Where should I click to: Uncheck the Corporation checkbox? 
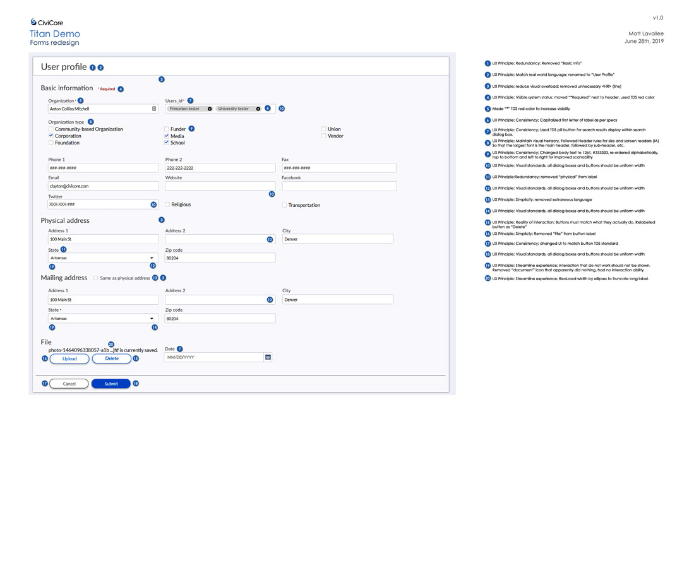51,136
